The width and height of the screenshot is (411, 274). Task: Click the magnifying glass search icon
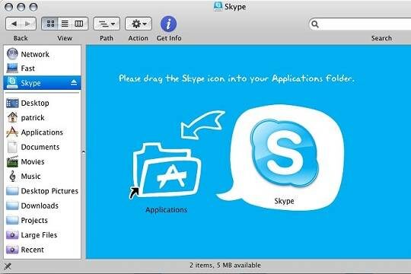click(x=315, y=24)
